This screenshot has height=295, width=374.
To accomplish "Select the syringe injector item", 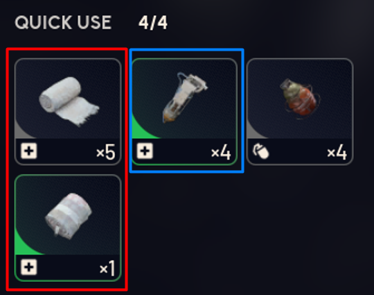I will click(x=184, y=112).
